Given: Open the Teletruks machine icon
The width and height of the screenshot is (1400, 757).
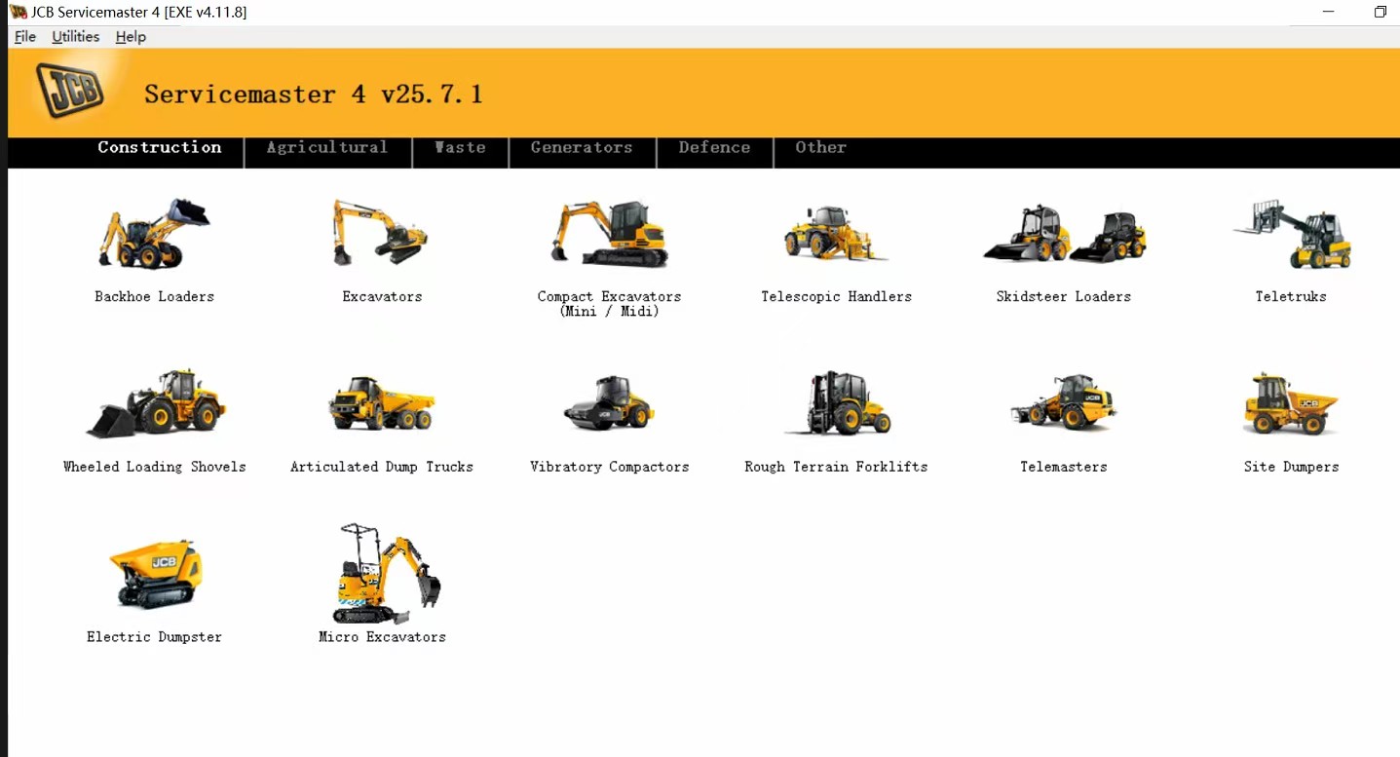Looking at the screenshot, I should (x=1292, y=234).
